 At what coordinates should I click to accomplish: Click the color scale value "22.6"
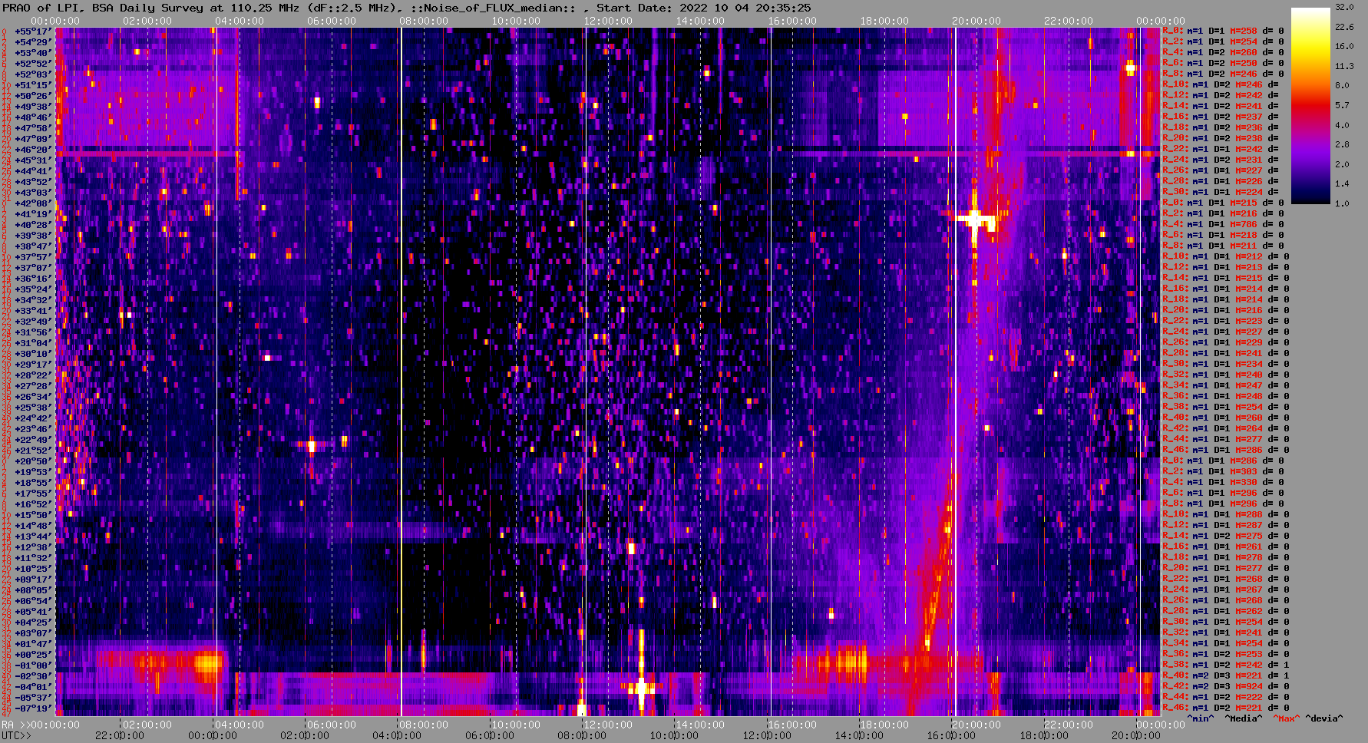(1344, 27)
